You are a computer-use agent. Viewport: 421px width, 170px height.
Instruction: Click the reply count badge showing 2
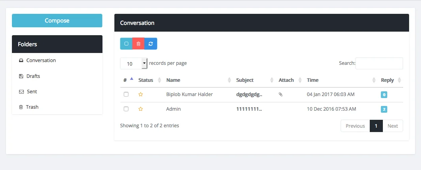(x=384, y=110)
